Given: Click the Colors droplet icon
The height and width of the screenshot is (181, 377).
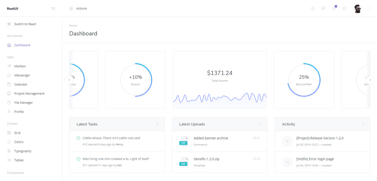Looking at the screenshot, I should click(9, 142).
